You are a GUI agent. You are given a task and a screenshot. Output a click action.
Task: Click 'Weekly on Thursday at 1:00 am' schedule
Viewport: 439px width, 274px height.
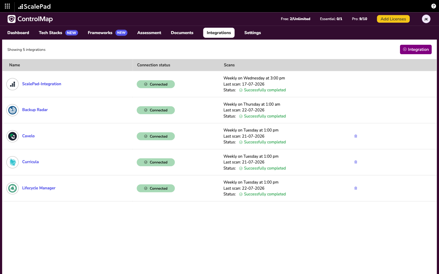point(252,104)
